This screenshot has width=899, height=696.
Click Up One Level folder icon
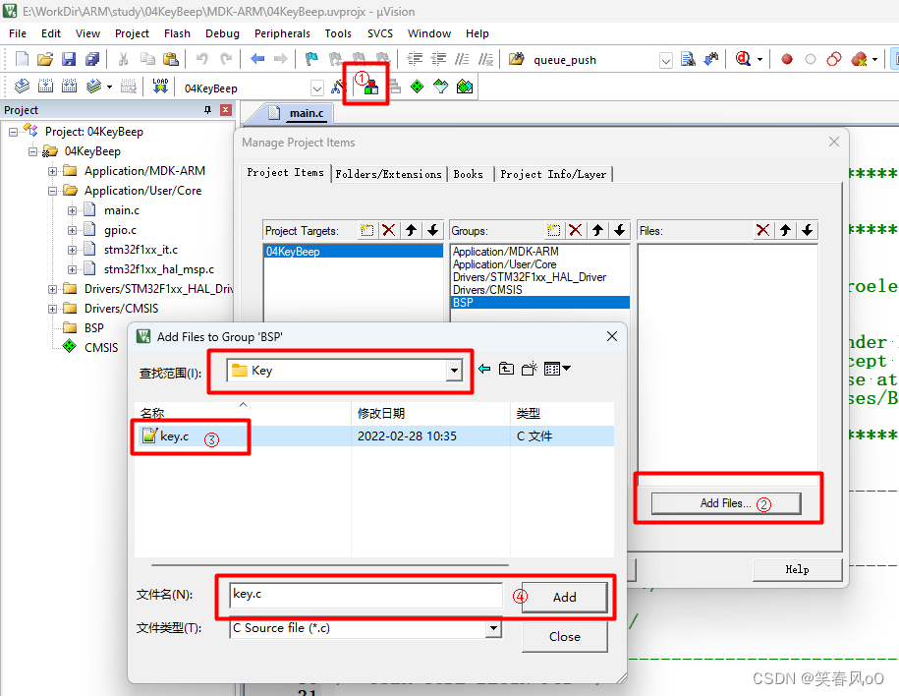pos(506,369)
